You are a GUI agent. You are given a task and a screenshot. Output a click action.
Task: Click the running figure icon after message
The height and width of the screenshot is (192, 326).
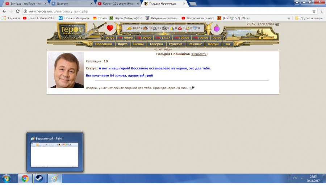coord(192,88)
